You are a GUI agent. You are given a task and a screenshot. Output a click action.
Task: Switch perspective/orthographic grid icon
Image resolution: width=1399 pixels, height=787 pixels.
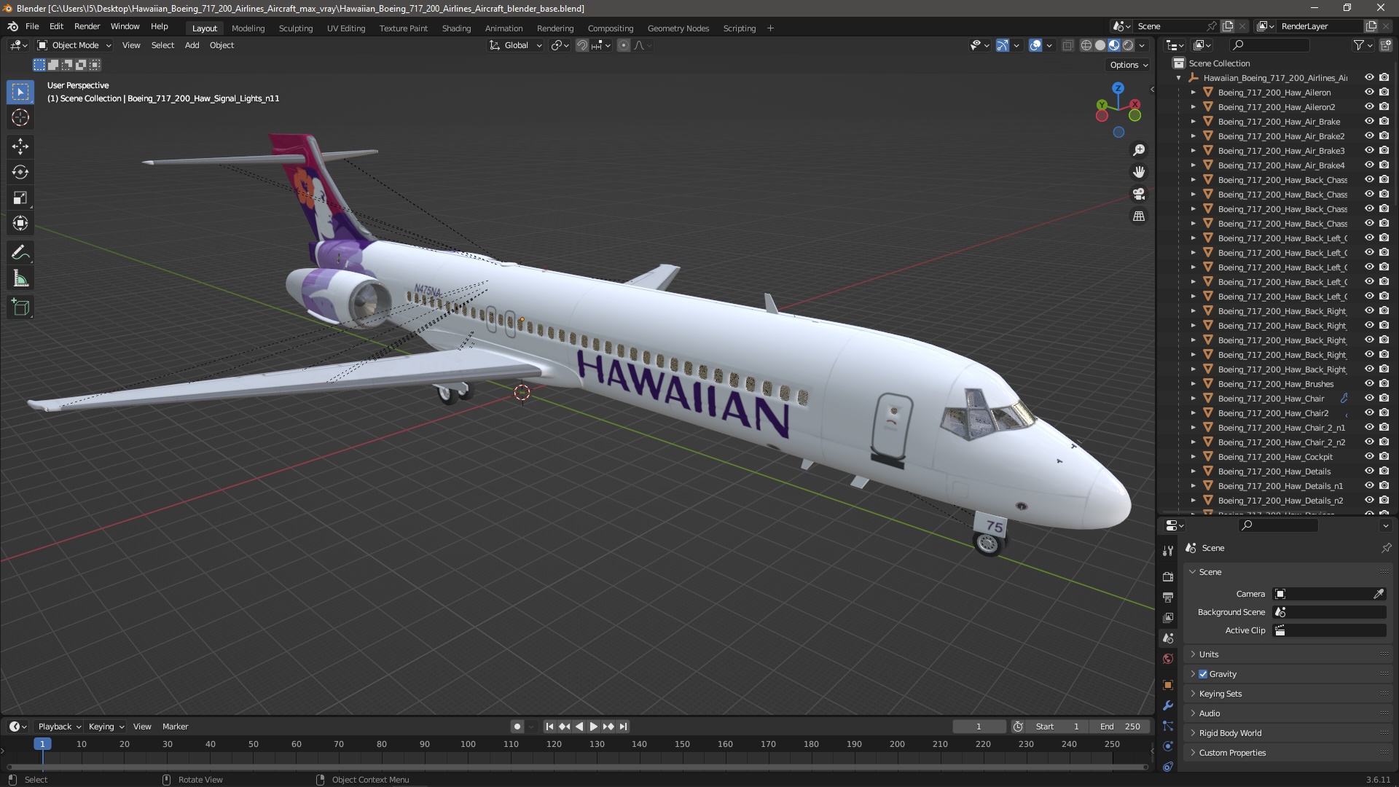coord(1138,216)
